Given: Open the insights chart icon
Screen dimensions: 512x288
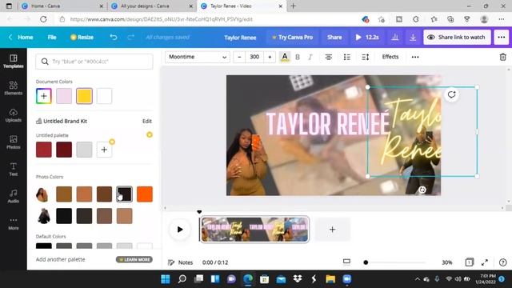Looking at the screenshot, I should [394, 38].
